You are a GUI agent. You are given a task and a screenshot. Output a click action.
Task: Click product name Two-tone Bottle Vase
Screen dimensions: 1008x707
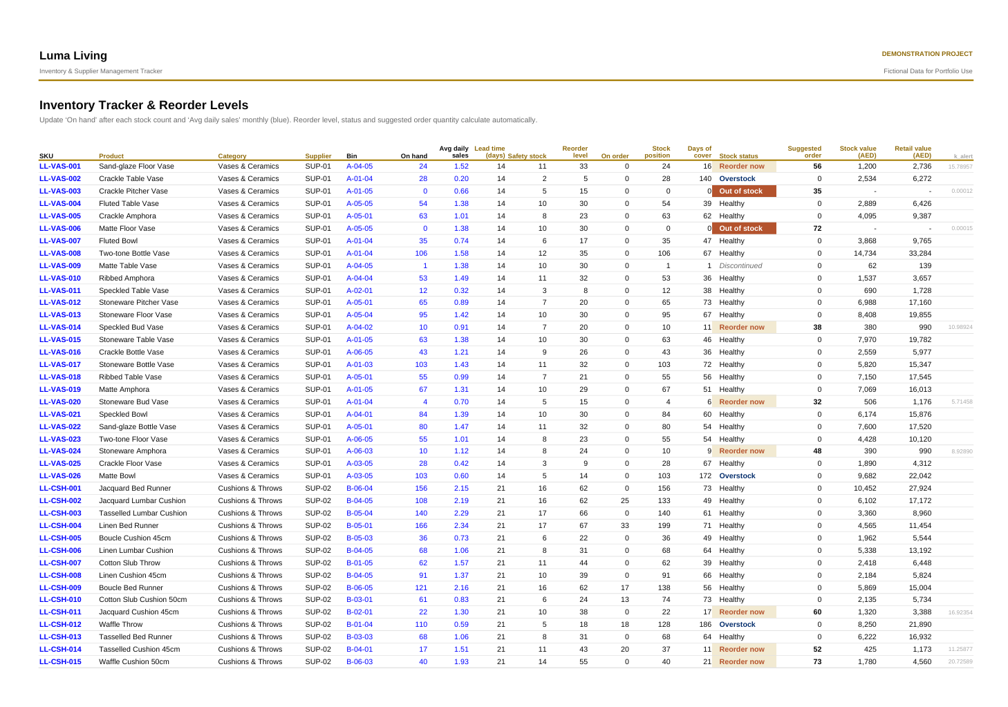pos(134,254)
